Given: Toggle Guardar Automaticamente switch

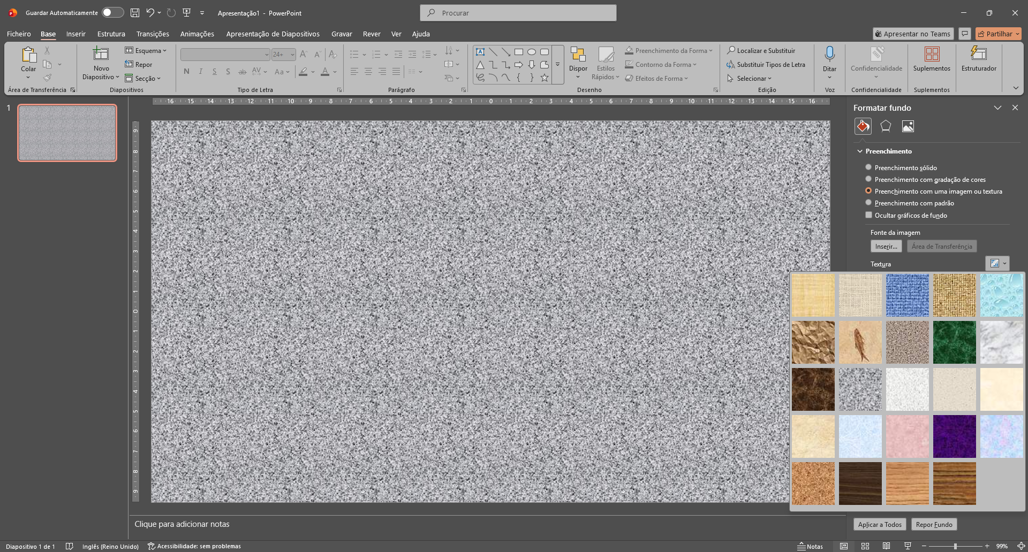Looking at the screenshot, I should click(112, 12).
